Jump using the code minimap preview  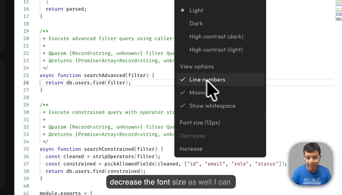point(338,11)
